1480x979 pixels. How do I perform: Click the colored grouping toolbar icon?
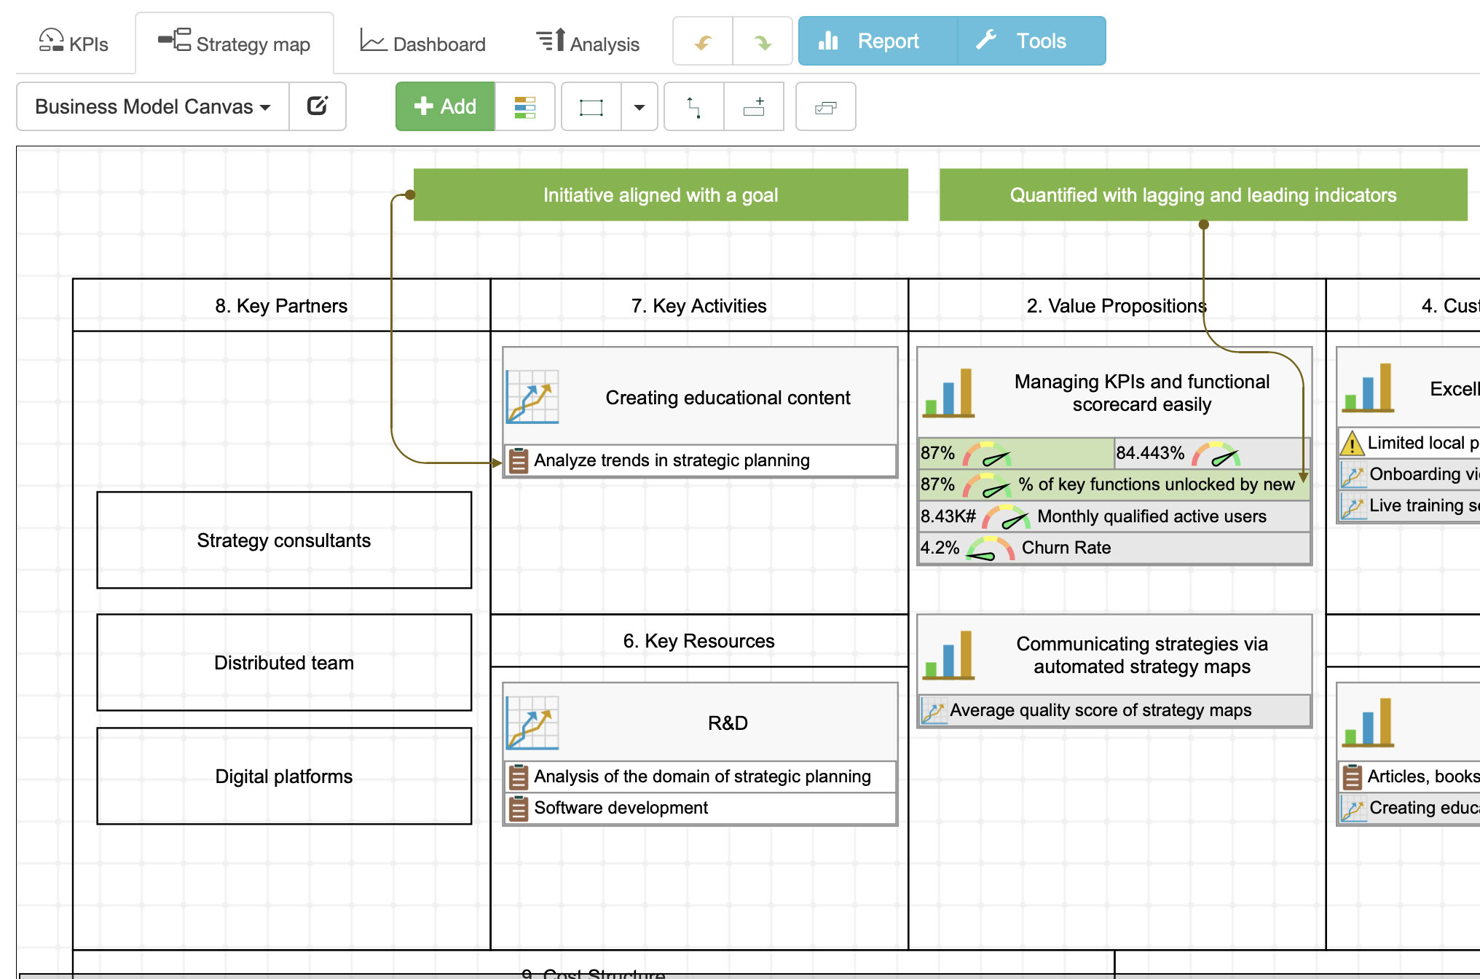pos(524,107)
